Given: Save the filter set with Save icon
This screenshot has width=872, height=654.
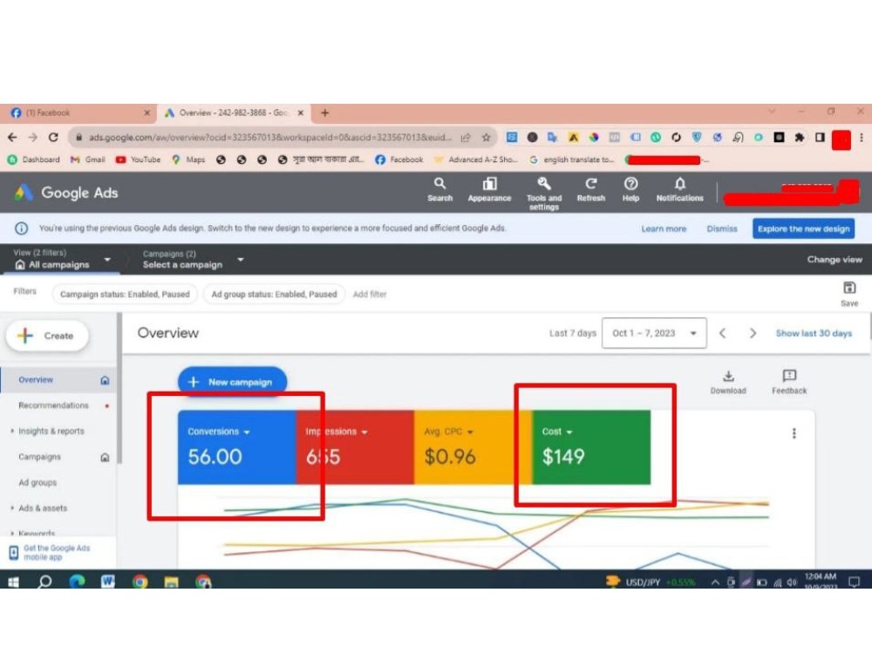Looking at the screenshot, I should [x=849, y=294].
